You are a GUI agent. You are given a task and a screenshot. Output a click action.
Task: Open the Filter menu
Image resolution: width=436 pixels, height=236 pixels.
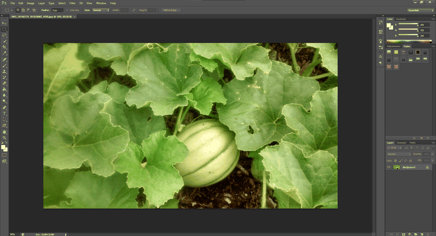click(x=72, y=3)
